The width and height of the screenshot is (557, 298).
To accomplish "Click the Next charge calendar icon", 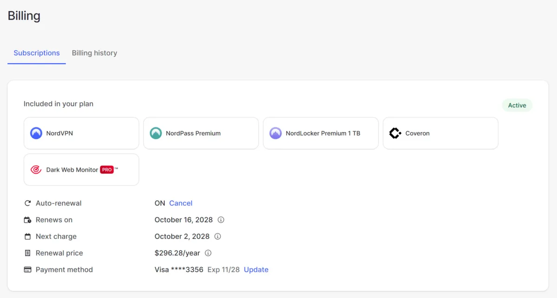I will [27, 237].
